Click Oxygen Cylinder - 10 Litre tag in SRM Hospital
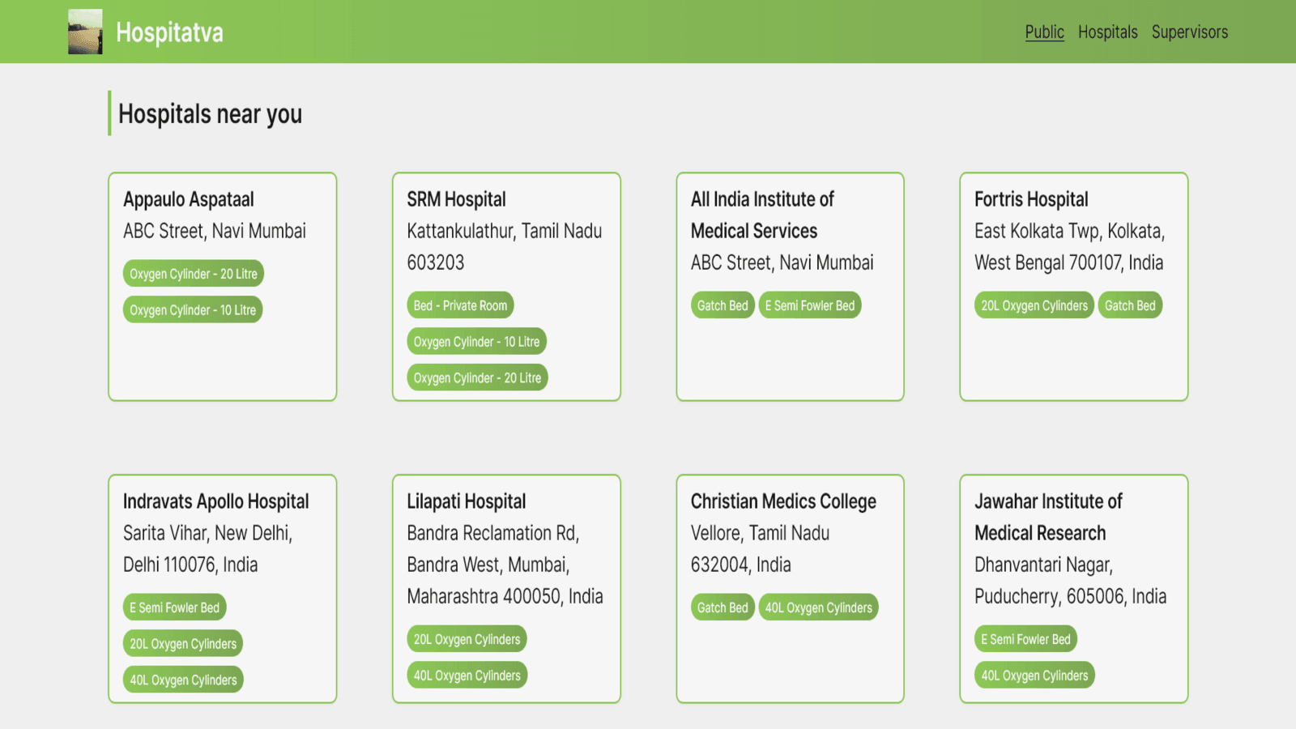1296x729 pixels. pyautogui.click(x=476, y=342)
